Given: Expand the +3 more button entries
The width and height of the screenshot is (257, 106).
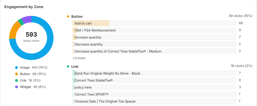Looking at the screenshot, I should point(79,58).
